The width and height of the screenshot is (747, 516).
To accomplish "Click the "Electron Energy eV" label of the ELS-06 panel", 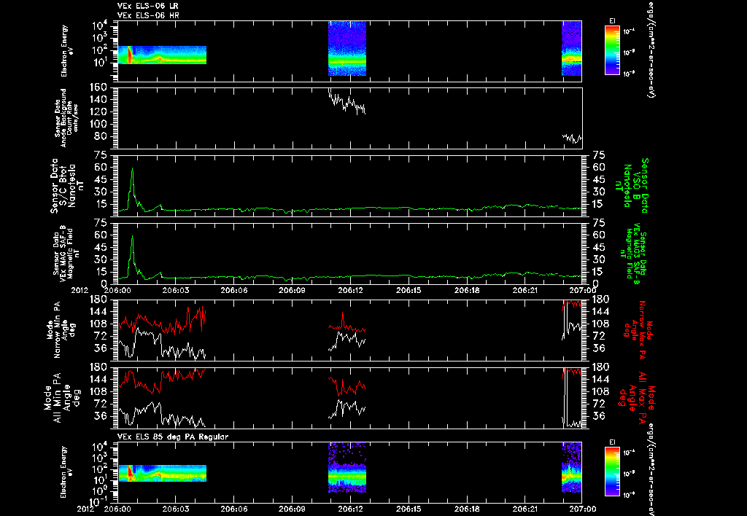I will pos(67,50).
